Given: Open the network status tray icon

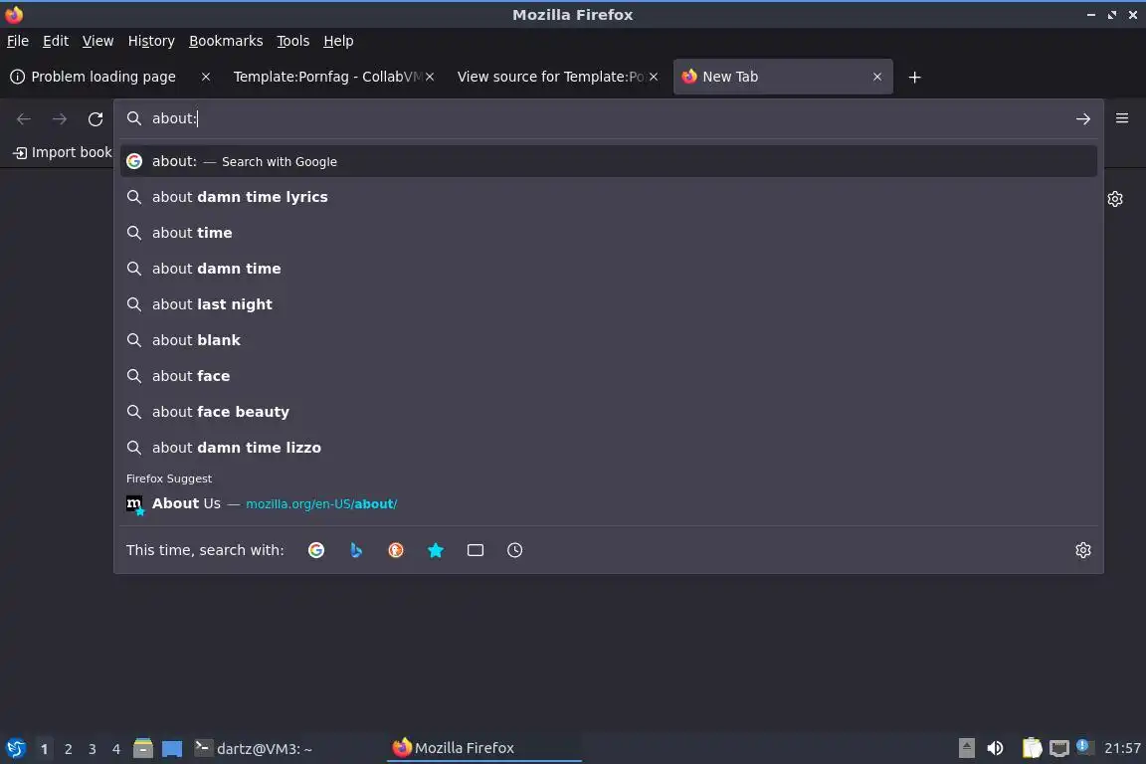Looking at the screenshot, I should pos(1059,748).
